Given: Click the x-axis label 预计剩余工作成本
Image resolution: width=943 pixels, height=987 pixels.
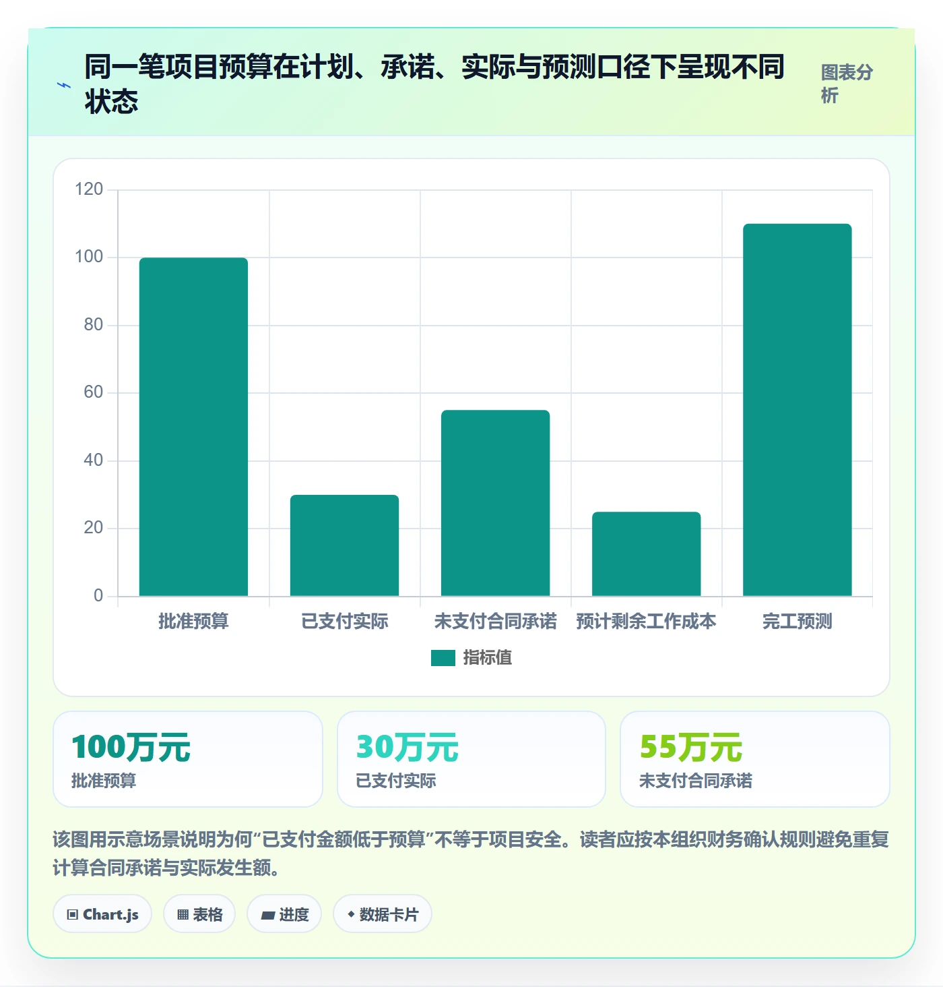Looking at the screenshot, I should (646, 621).
